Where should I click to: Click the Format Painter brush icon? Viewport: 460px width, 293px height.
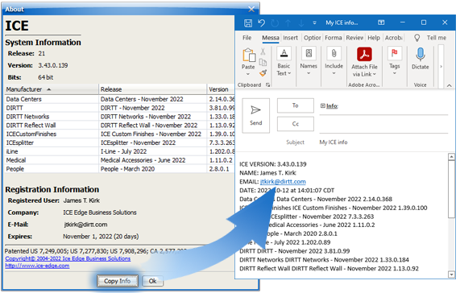point(263,72)
